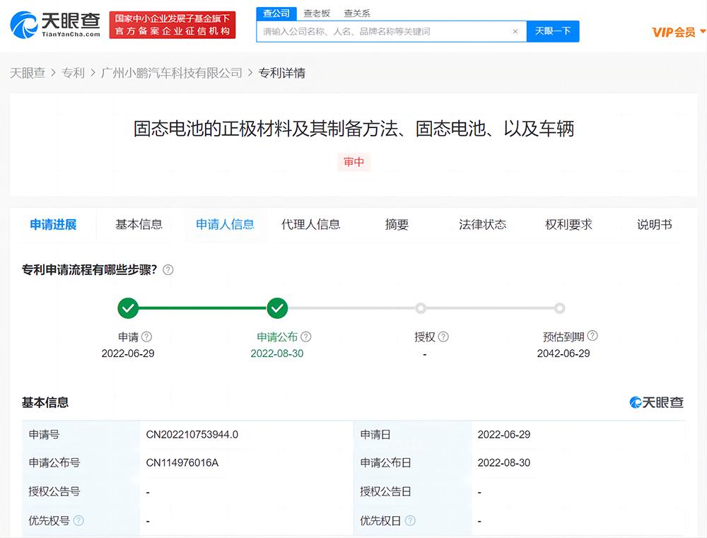Click the question icon next to 申请 step

(147, 337)
